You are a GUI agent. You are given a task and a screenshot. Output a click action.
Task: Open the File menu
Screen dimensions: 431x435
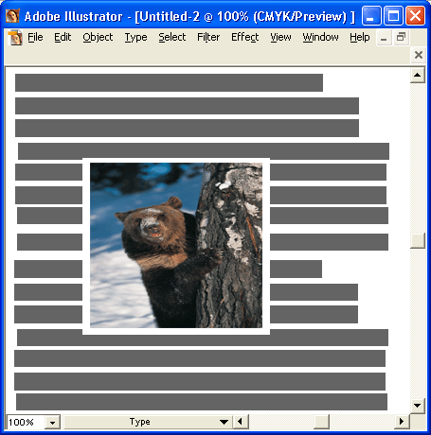[x=35, y=37]
